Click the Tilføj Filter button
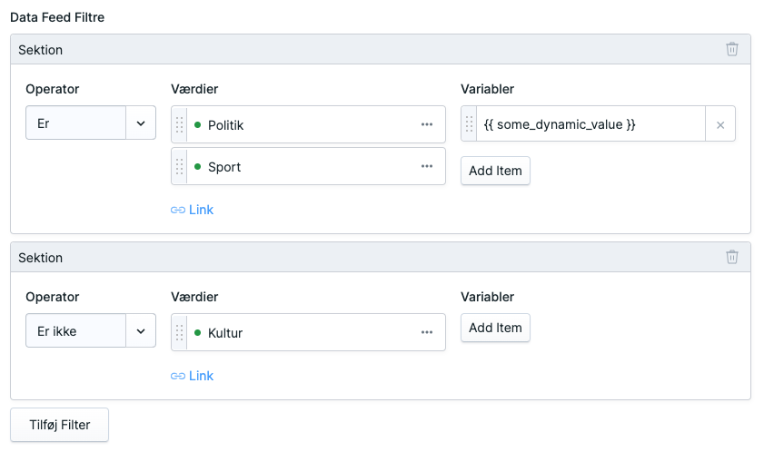The image size is (764, 452). 59,425
